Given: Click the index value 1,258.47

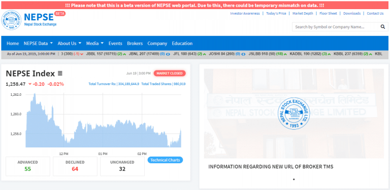Looking at the screenshot, I should tap(15, 84).
